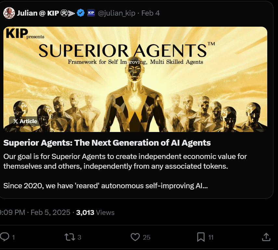Repost this post using the retweet icon
The width and height of the screenshot is (278, 250).
[70, 237]
